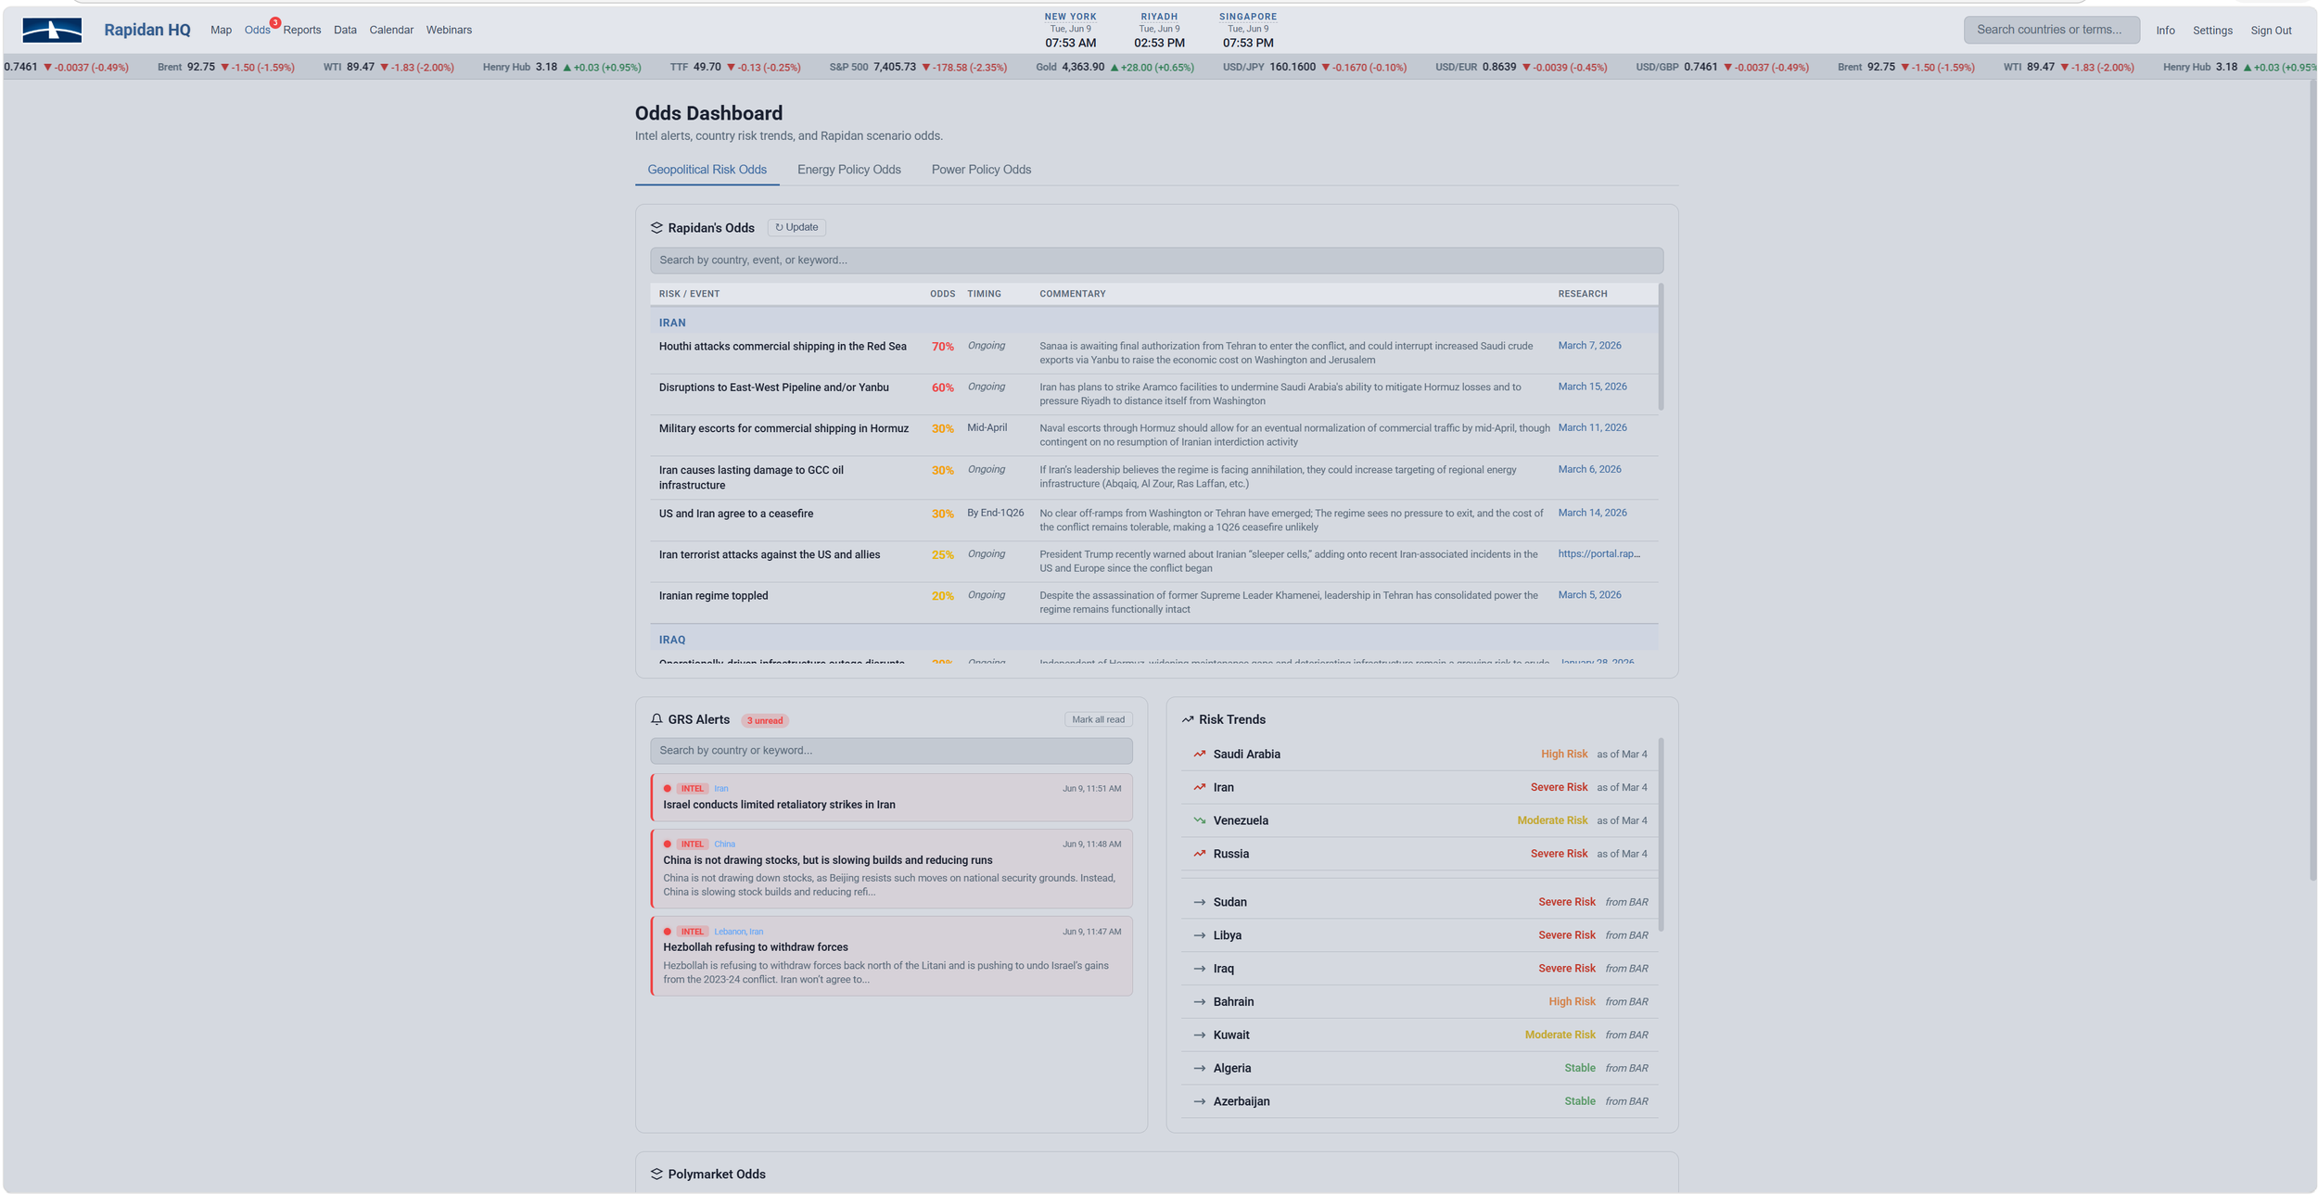Viewport: 2318px width, 1194px height.
Task: Switch to the Power Policy Odds tab
Action: [x=981, y=170]
